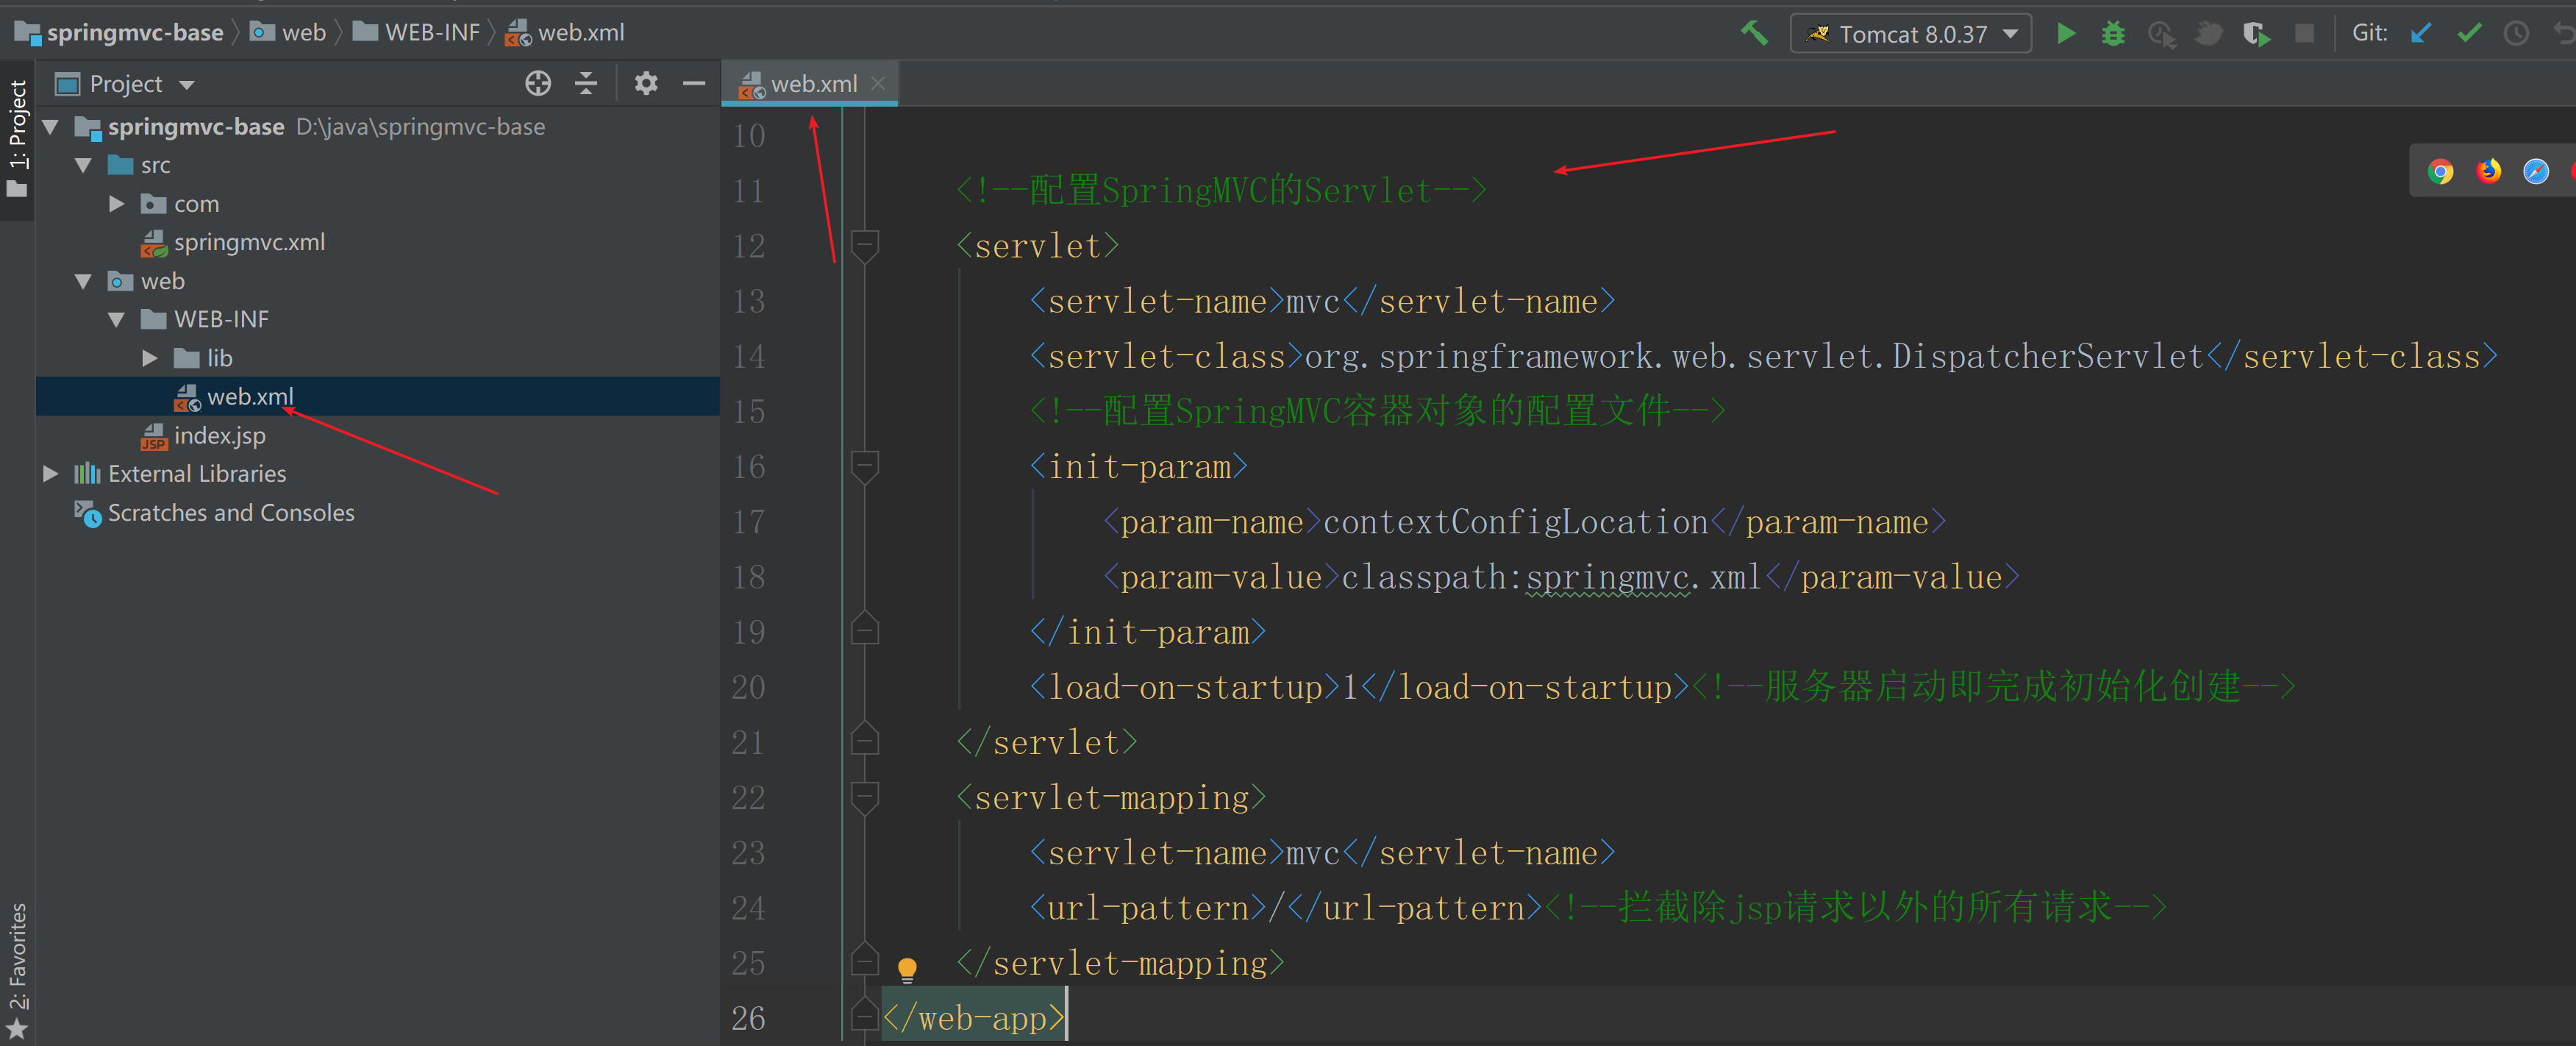Collapse all project tree nodes icon

tap(586, 84)
